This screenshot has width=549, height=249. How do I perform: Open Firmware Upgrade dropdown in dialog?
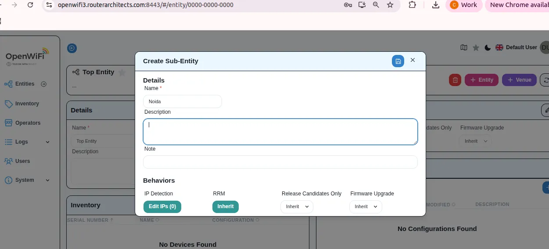pyautogui.click(x=366, y=206)
